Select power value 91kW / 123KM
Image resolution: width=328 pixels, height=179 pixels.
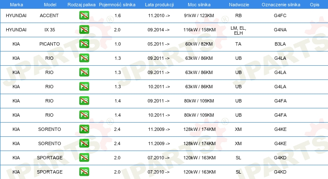[x=199, y=15]
